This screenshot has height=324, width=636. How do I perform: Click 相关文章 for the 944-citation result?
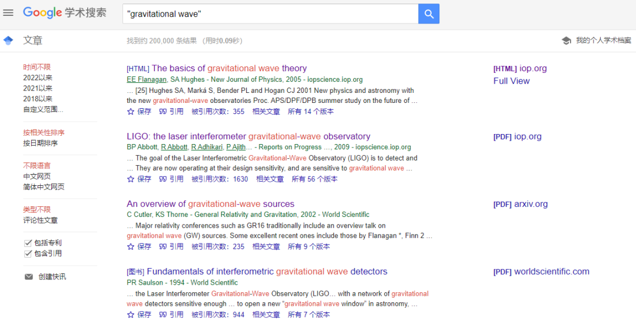(x=266, y=314)
